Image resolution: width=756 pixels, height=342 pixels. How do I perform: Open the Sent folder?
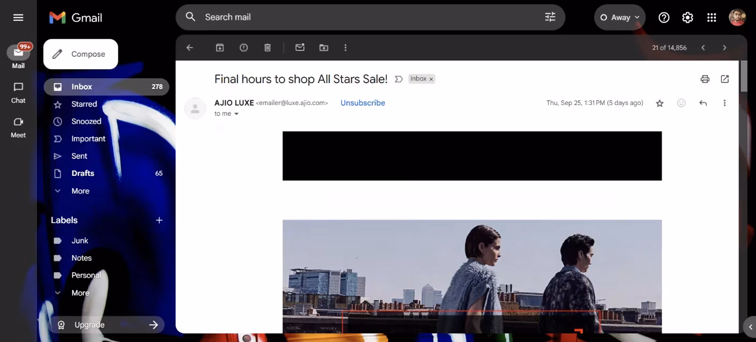point(79,156)
